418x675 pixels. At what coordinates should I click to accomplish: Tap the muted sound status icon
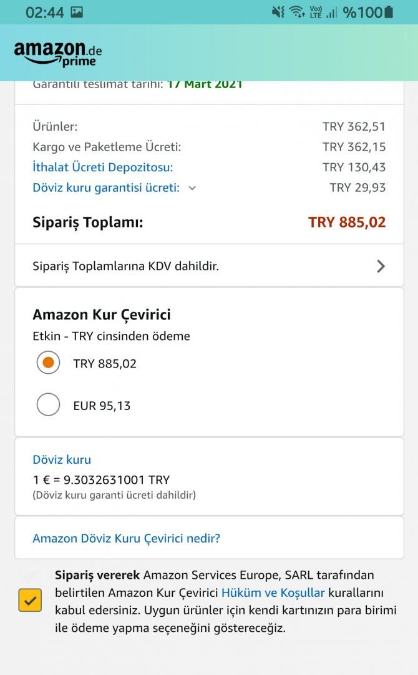[278, 12]
